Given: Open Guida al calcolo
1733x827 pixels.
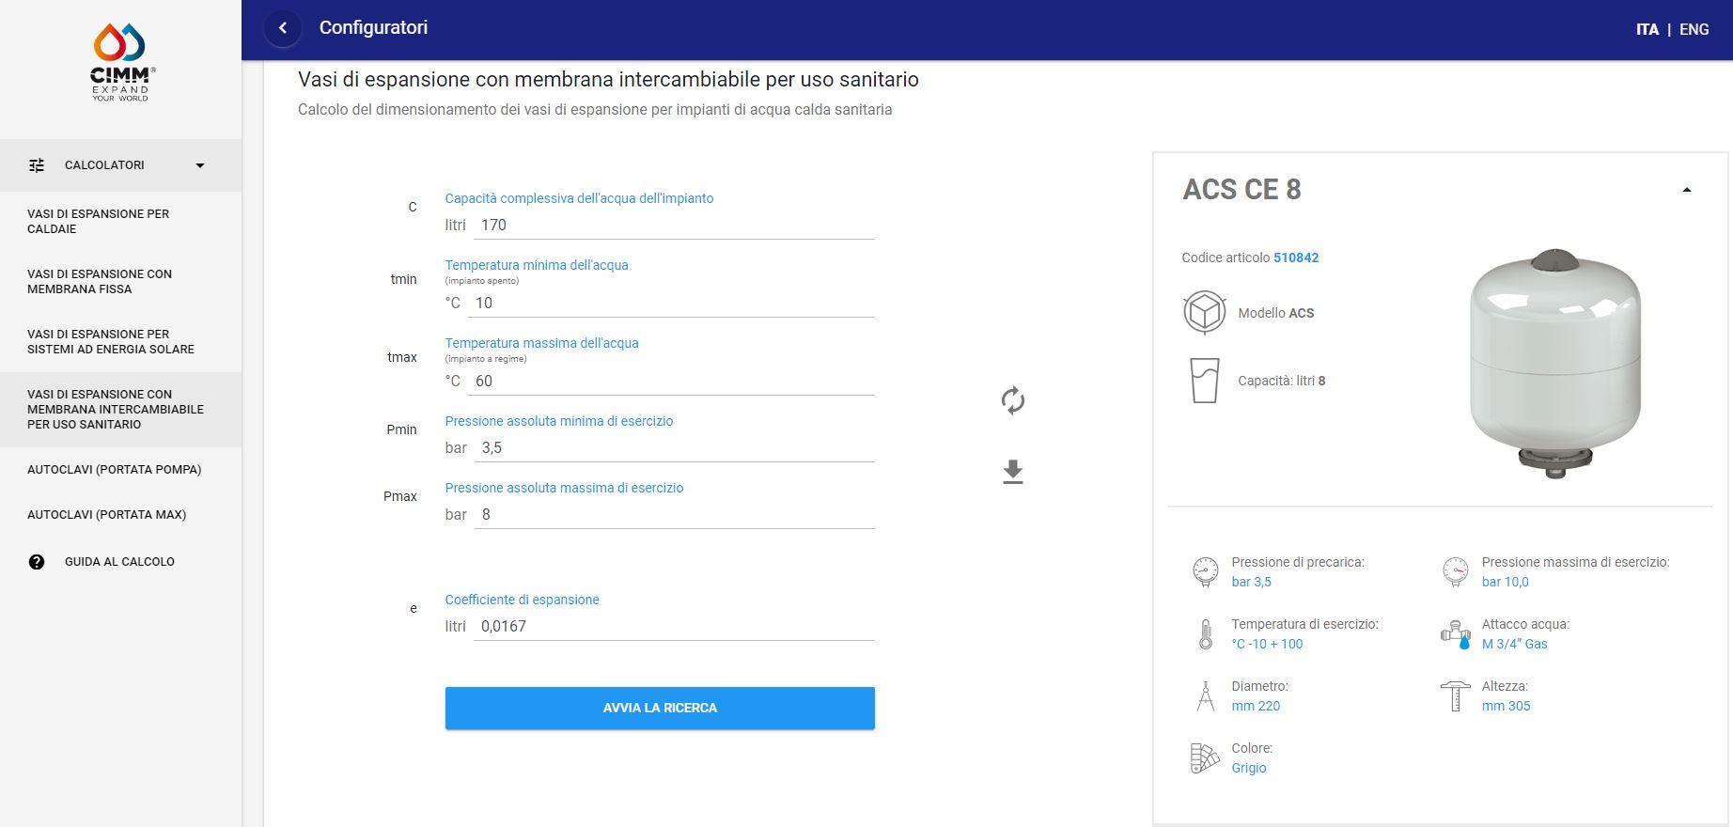Looking at the screenshot, I should (120, 562).
